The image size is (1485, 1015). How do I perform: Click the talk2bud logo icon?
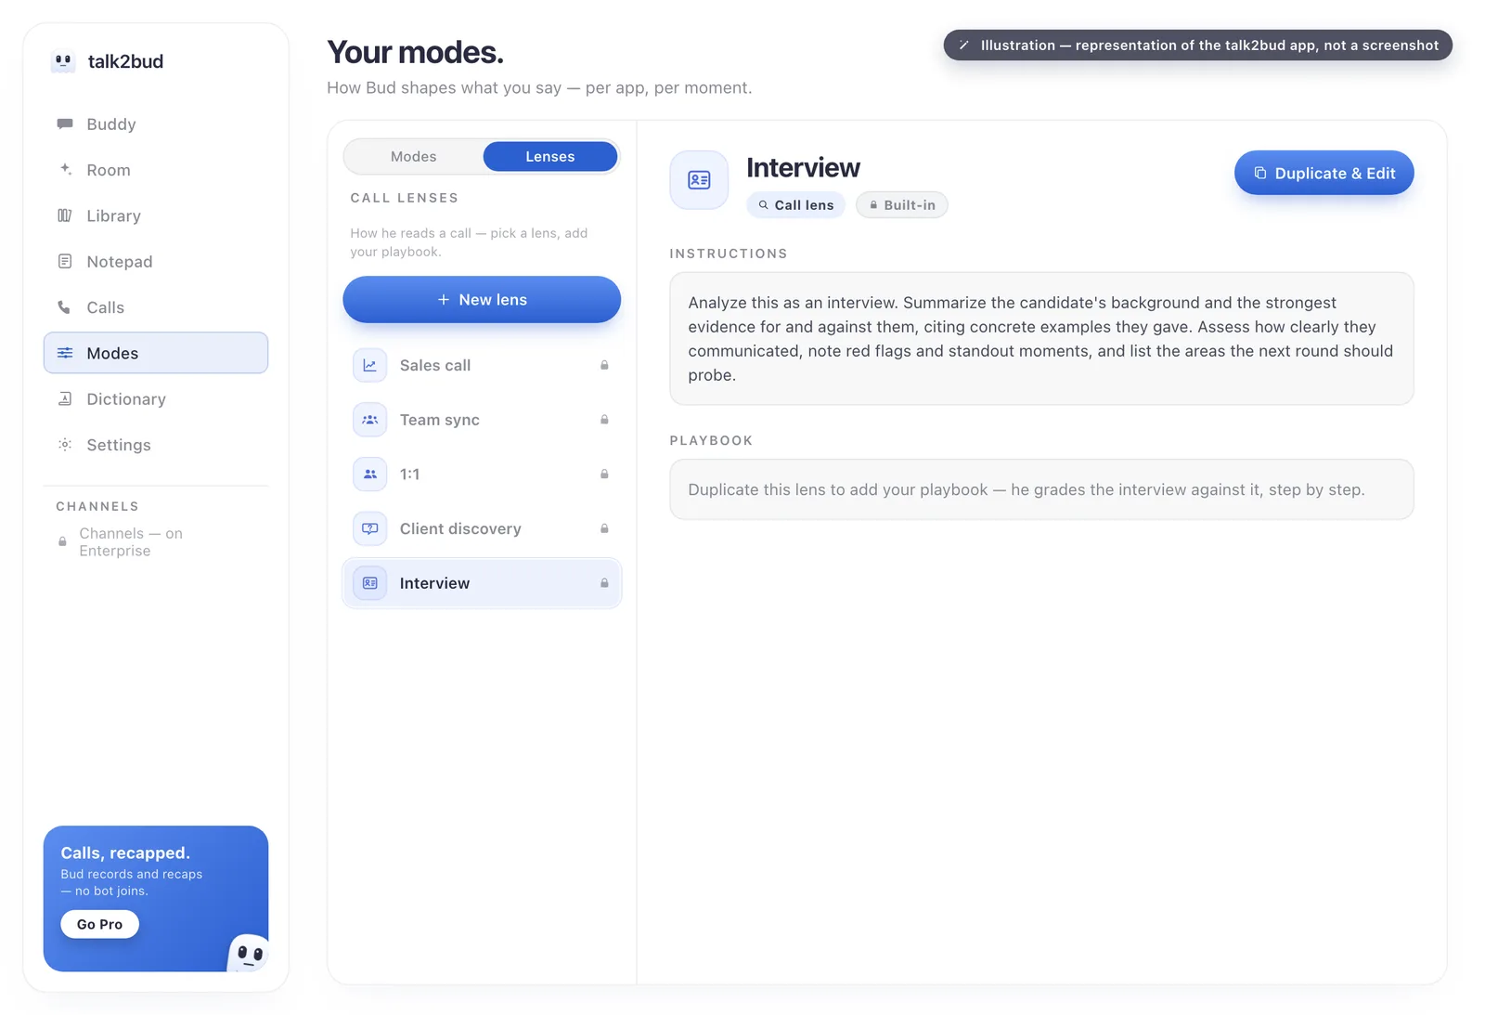coord(63,61)
